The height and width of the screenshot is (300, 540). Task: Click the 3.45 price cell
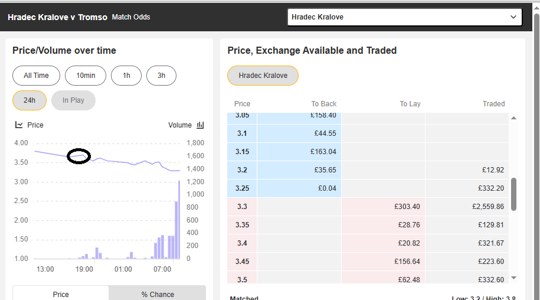pyautogui.click(x=242, y=261)
